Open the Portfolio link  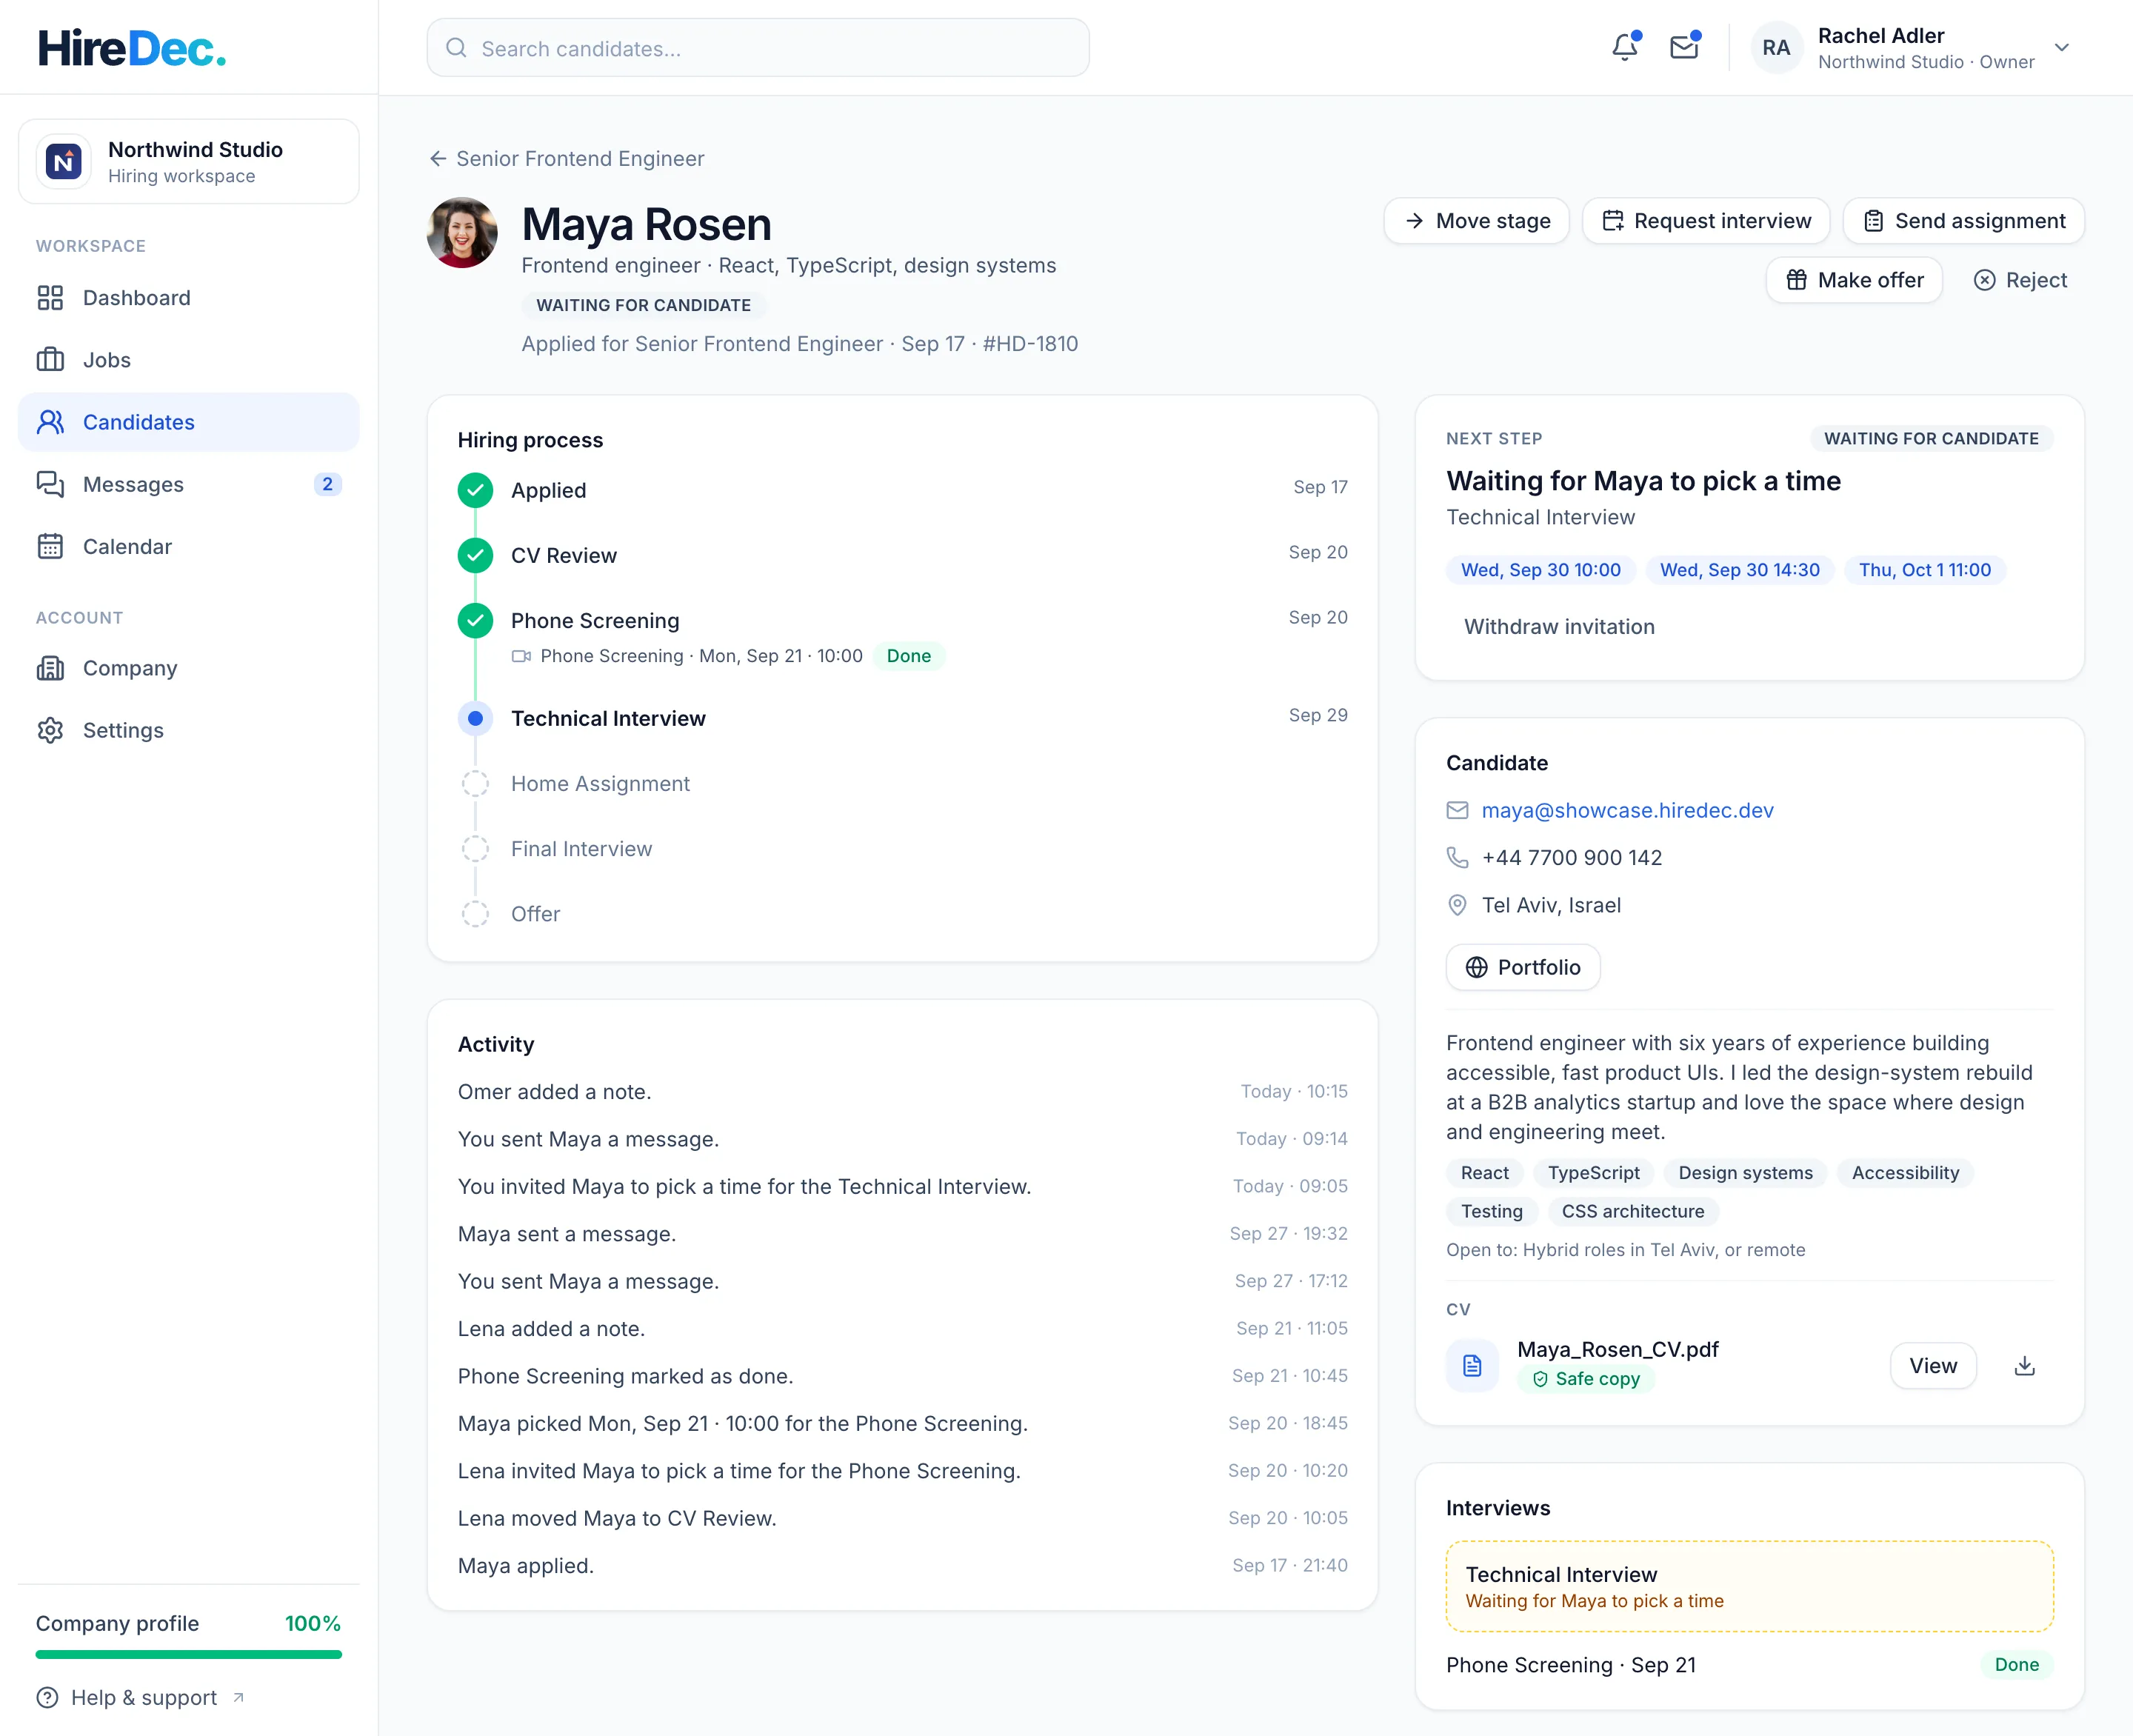[1523, 967]
